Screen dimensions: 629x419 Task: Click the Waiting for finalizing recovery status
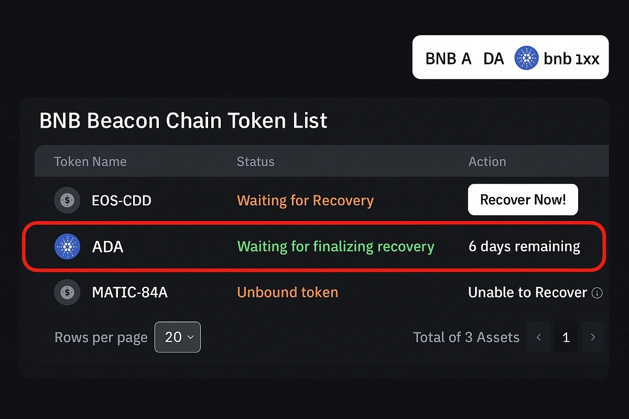point(335,247)
